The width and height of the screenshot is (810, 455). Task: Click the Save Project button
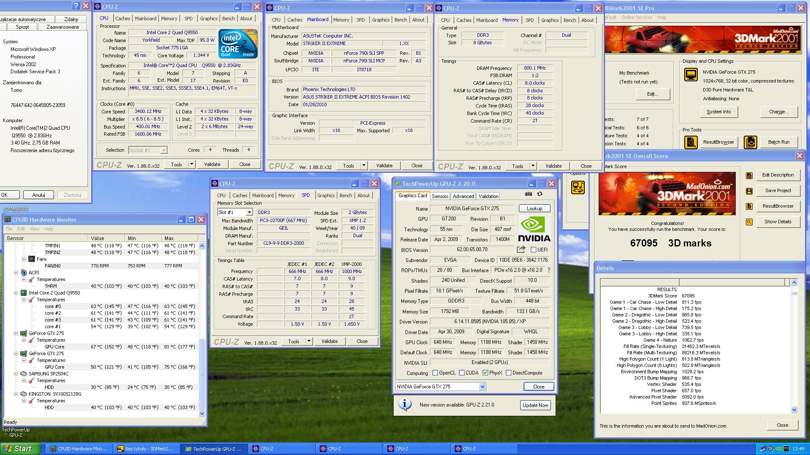click(x=778, y=190)
